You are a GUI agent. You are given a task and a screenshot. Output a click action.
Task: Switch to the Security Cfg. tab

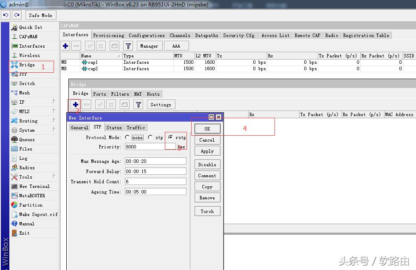coord(239,35)
